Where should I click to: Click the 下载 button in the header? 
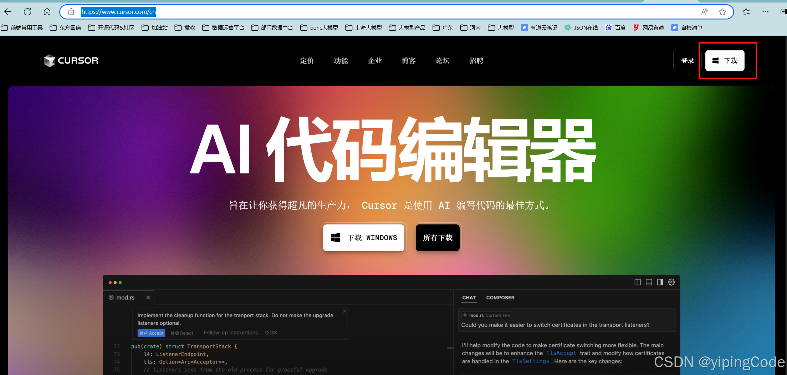(725, 61)
